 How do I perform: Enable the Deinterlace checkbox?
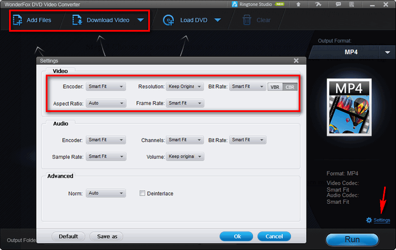(143, 193)
